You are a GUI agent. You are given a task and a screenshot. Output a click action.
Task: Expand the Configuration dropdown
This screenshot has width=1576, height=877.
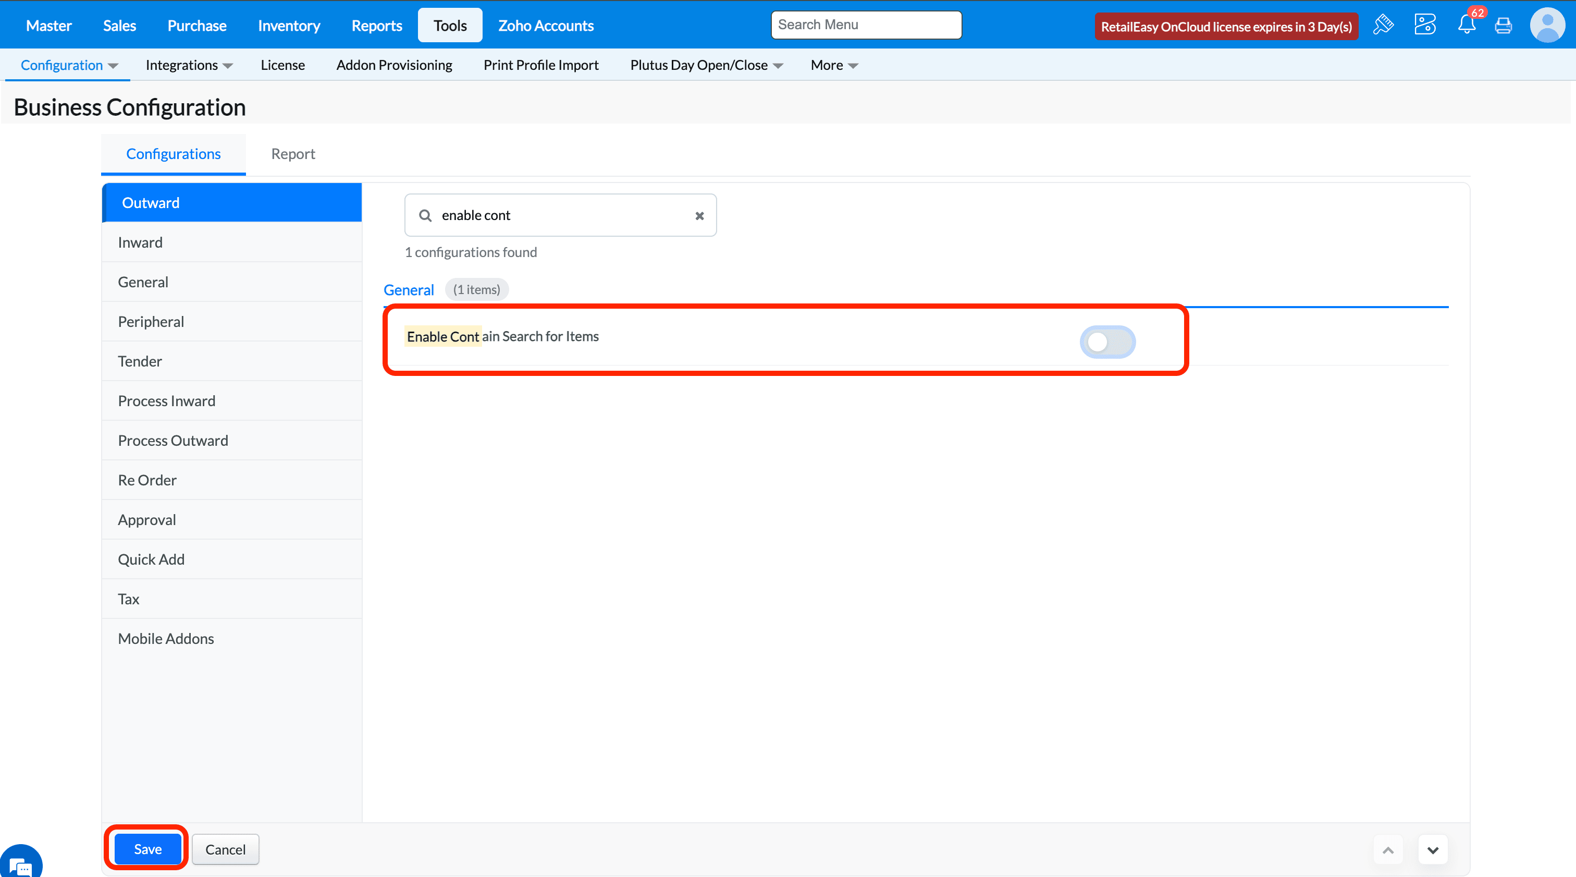point(68,65)
